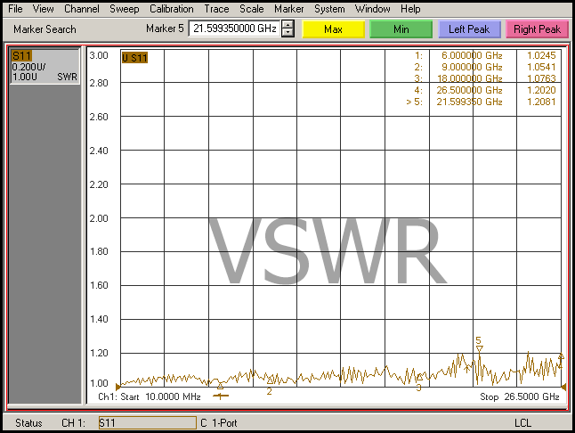Viewport: 575px width, 433px height.
Task: Click the Marker 5 frequency input field
Action: pyautogui.click(x=234, y=29)
